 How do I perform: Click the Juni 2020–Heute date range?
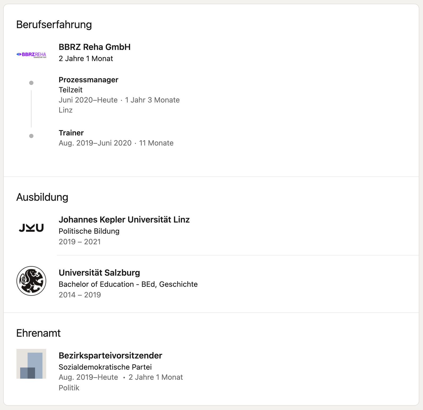88,100
